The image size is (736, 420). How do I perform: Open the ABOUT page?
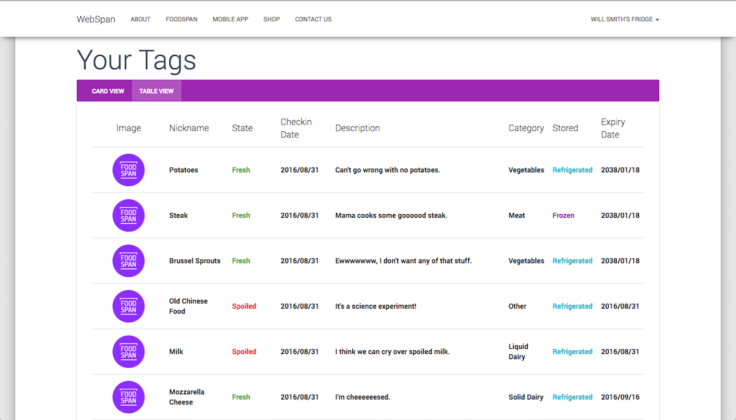(x=140, y=19)
